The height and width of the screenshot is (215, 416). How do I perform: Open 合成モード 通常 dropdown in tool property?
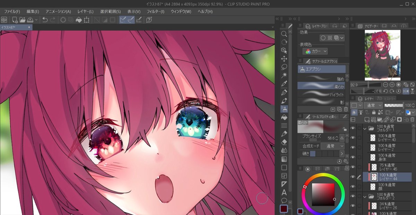(332, 146)
